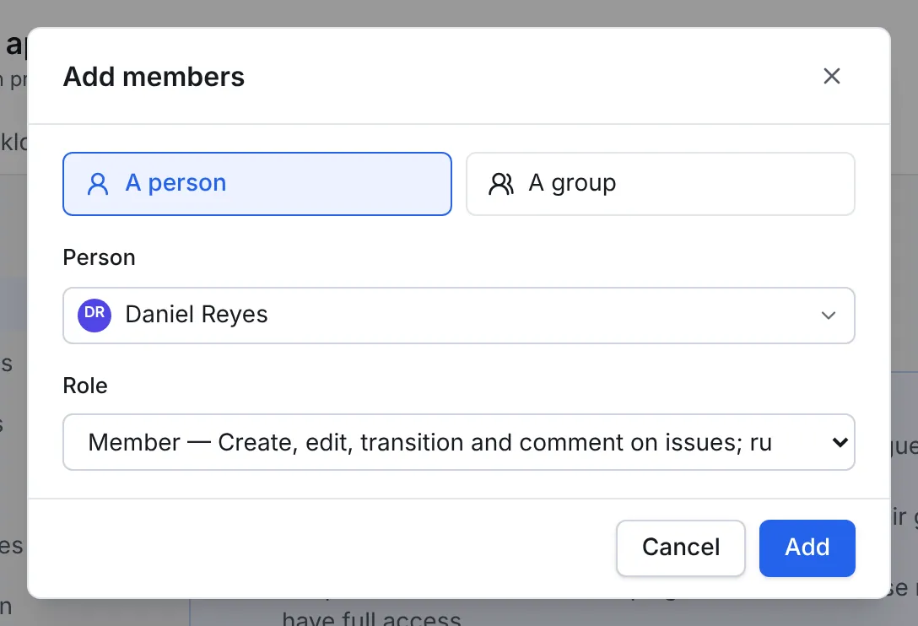The width and height of the screenshot is (918, 626).
Task: Click the Person field label
Action: 99,257
